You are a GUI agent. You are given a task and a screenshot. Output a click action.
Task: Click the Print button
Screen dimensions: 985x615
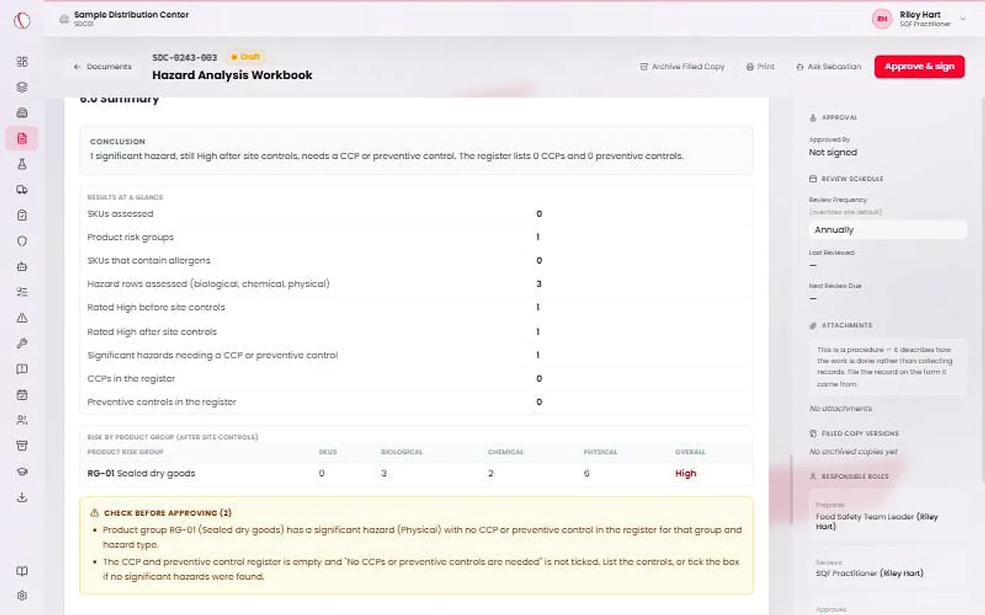[760, 67]
